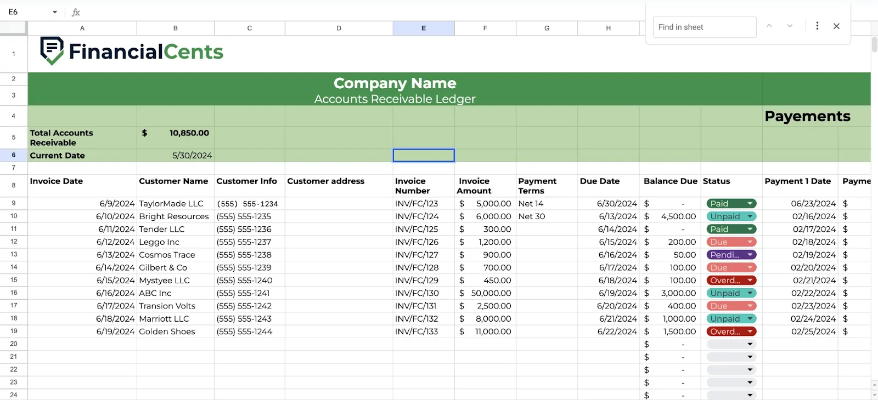Open the empty status dropdown in row 20
This screenshot has height=400, width=878.
pyautogui.click(x=750, y=344)
